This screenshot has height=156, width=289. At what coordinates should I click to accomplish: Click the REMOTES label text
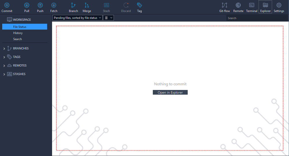click(x=20, y=65)
